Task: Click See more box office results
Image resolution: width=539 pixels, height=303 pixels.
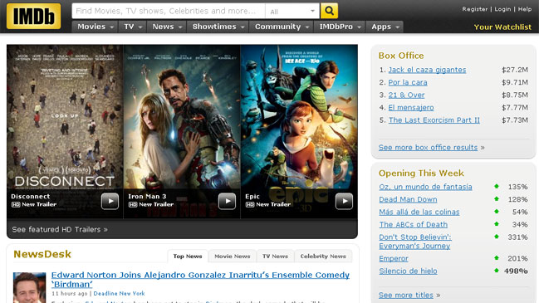Action: [x=428, y=148]
